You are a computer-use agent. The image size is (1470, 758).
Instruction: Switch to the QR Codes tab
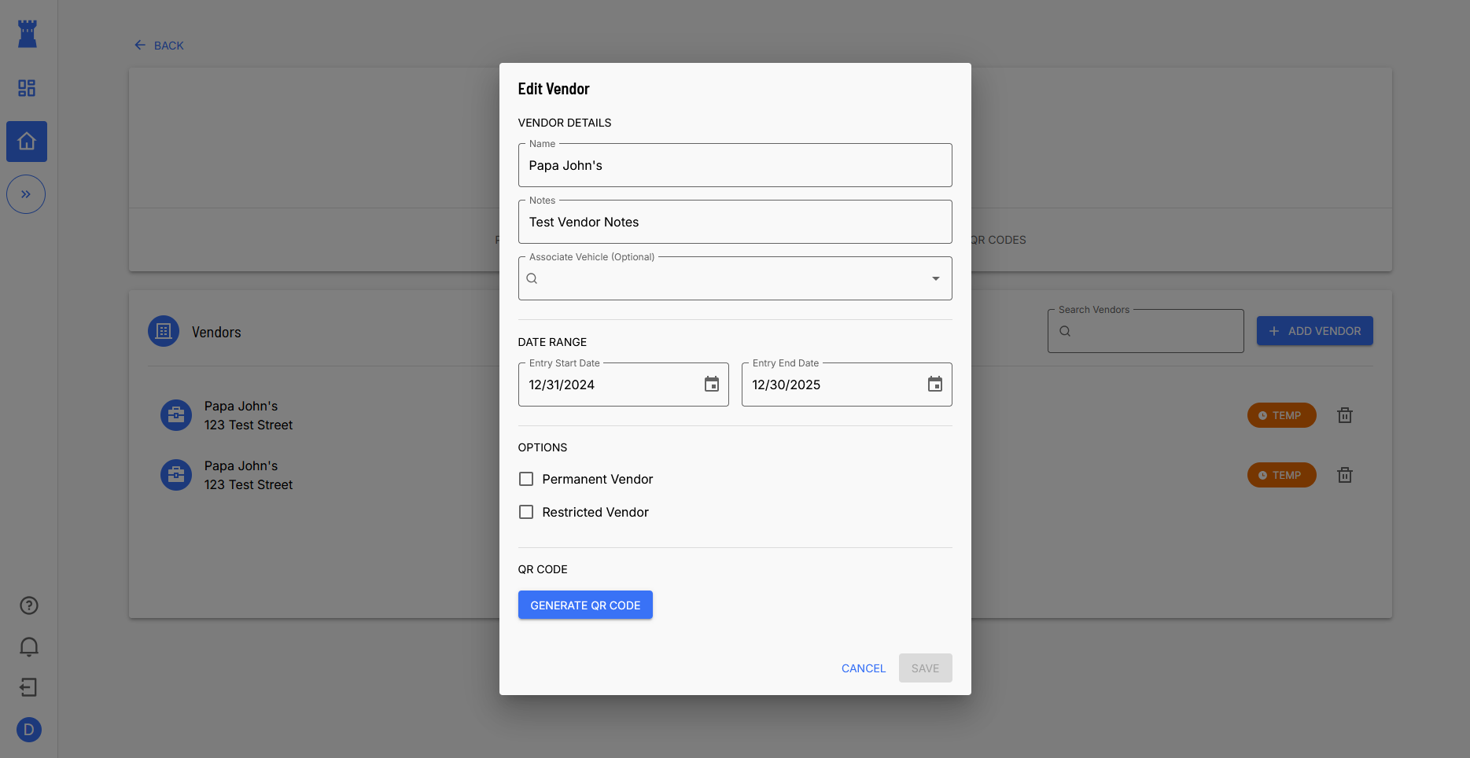point(997,240)
